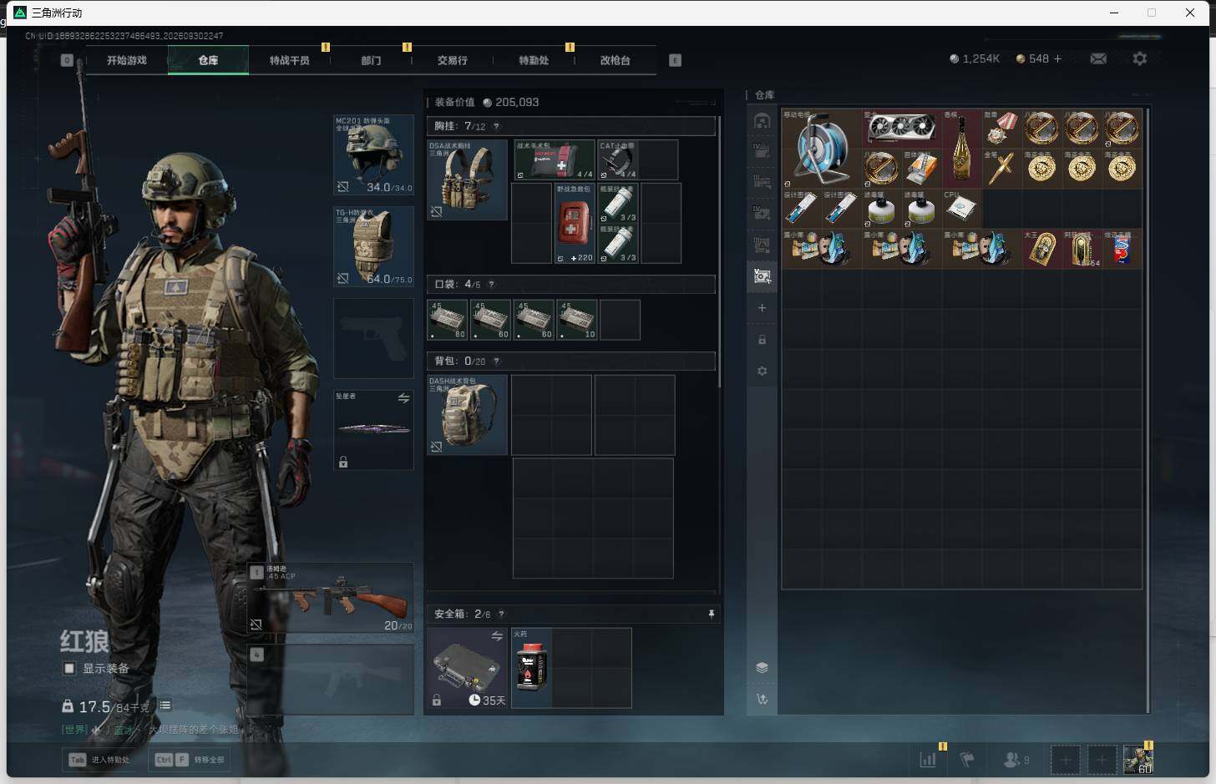The width and height of the screenshot is (1216, 784).
Task: Open warehouse settings gear in sidebar
Action: point(762,372)
